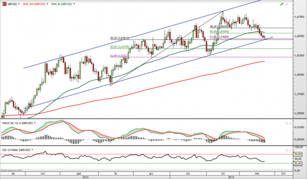Open the MACD 26; 12; 9 dropdown arrow
The width and height of the screenshot is (307, 179).
[x=35, y=123]
